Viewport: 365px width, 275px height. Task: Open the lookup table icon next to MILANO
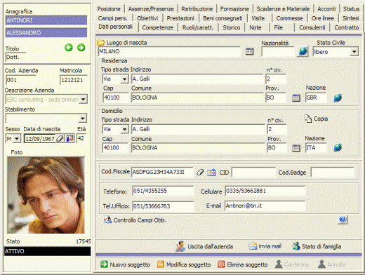(249, 51)
